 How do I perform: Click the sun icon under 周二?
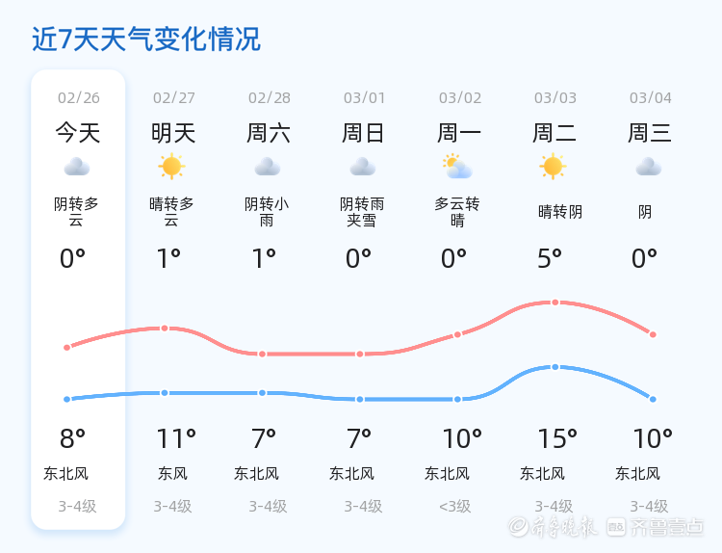[x=553, y=167]
